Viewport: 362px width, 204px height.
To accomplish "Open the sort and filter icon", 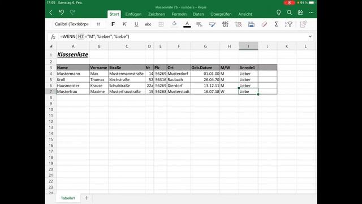I will pos(288,24).
